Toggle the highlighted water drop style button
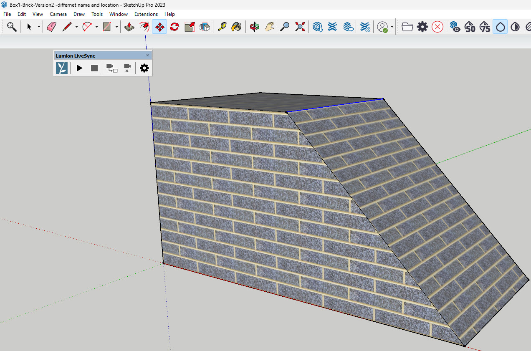Image resolution: width=531 pixels, height=351 pixels. (500, 27)
